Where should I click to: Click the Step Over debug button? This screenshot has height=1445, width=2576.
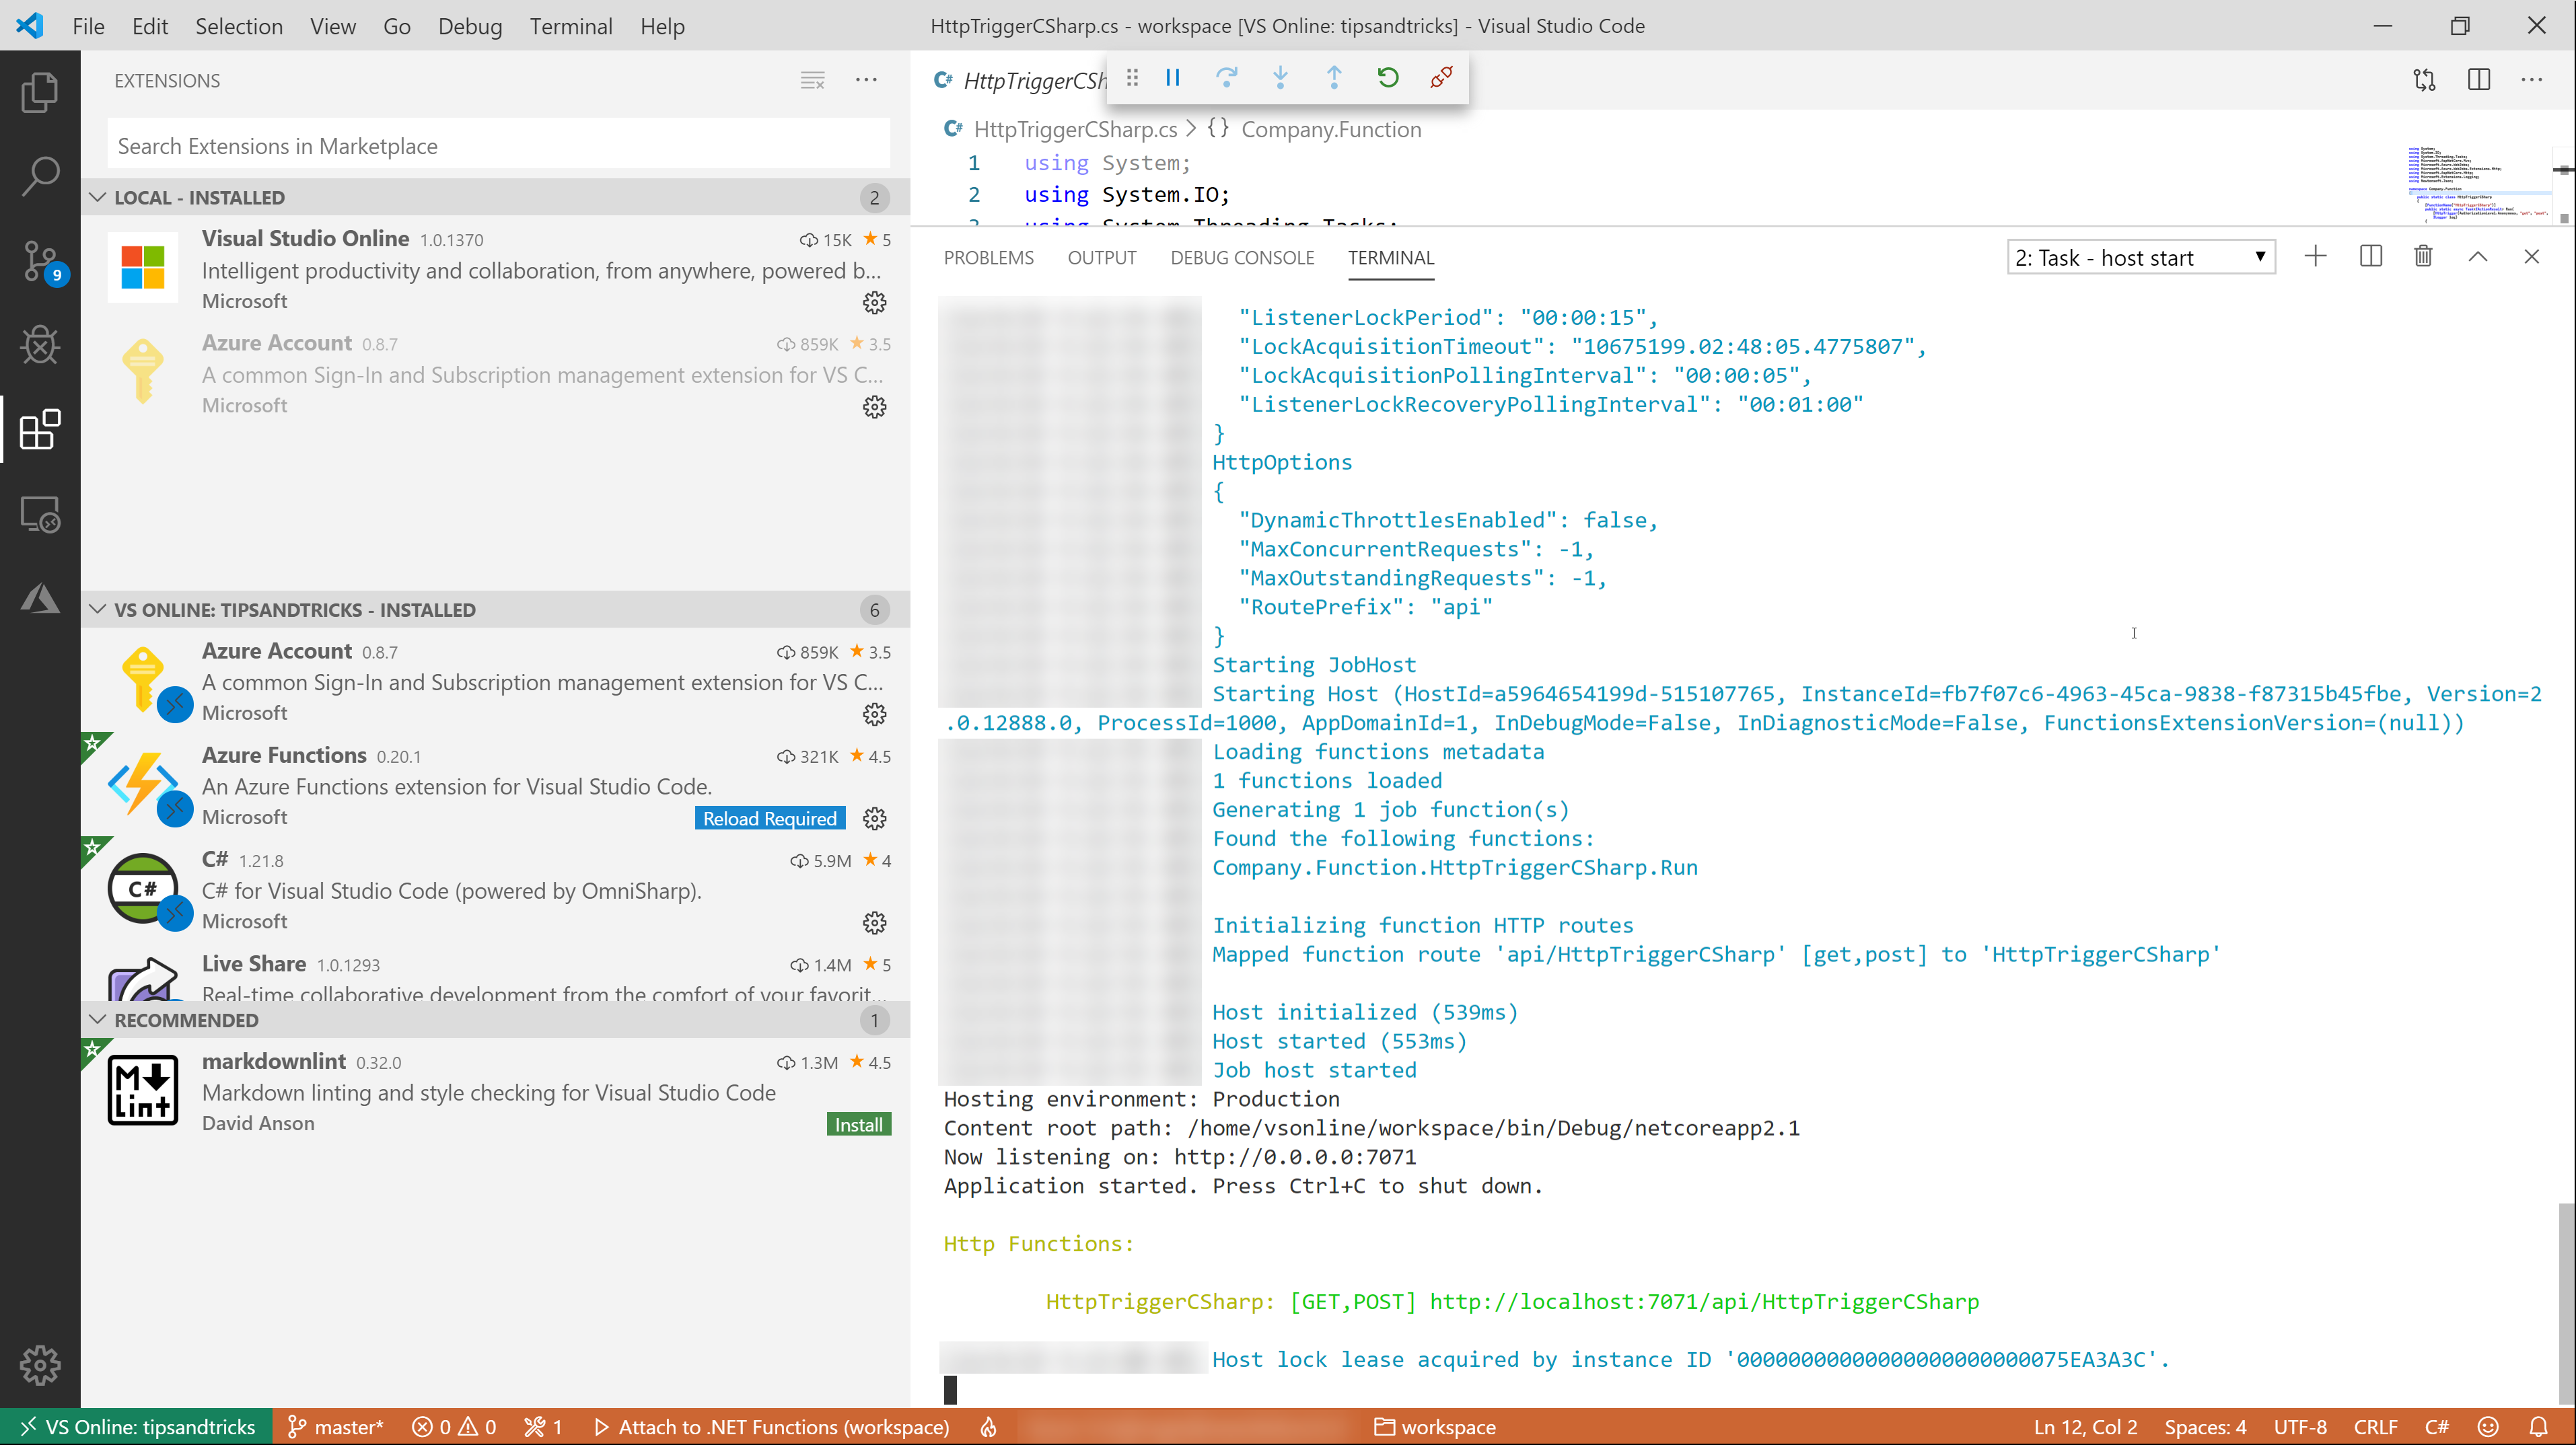pos(1227,78)
